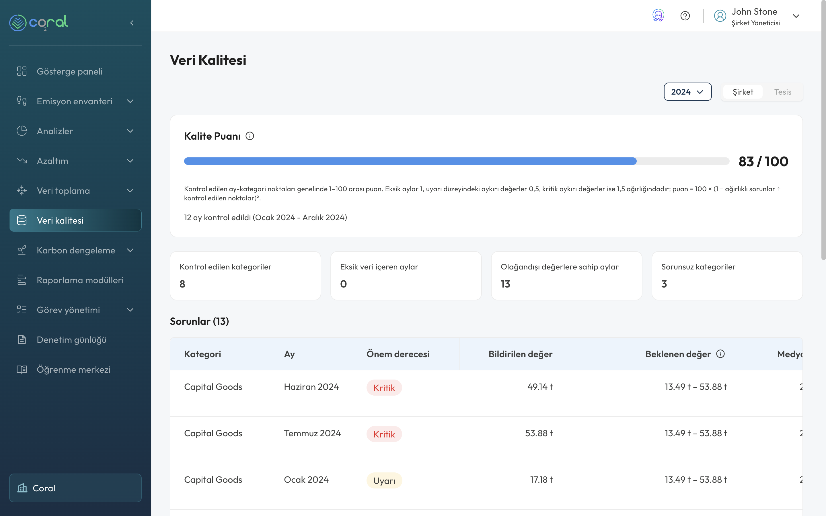The height and width of the screenshot is (516, 826).
Task: Click the Ocak 2024 month cell
Action: tap(306, 480)
